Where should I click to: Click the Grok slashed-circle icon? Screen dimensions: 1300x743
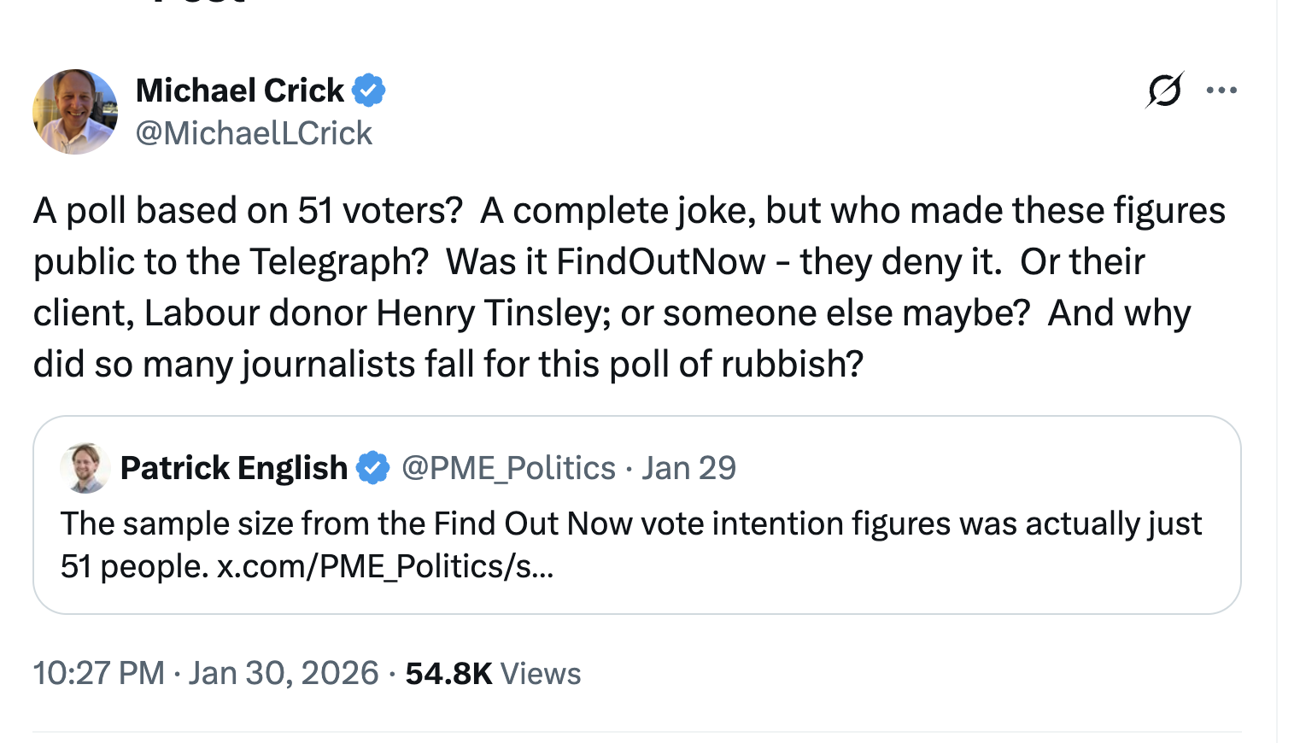point(1164,90)
